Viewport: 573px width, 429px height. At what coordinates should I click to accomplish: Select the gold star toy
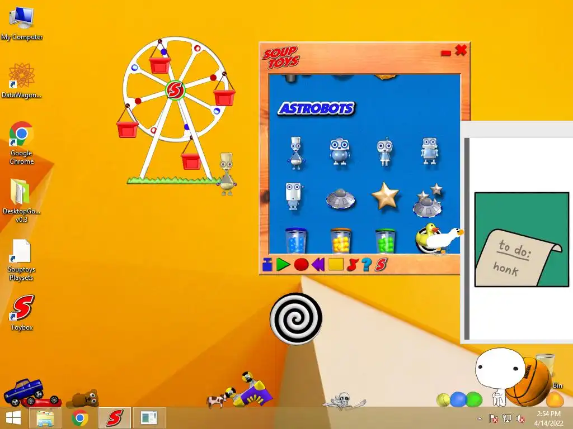point(385,196)
